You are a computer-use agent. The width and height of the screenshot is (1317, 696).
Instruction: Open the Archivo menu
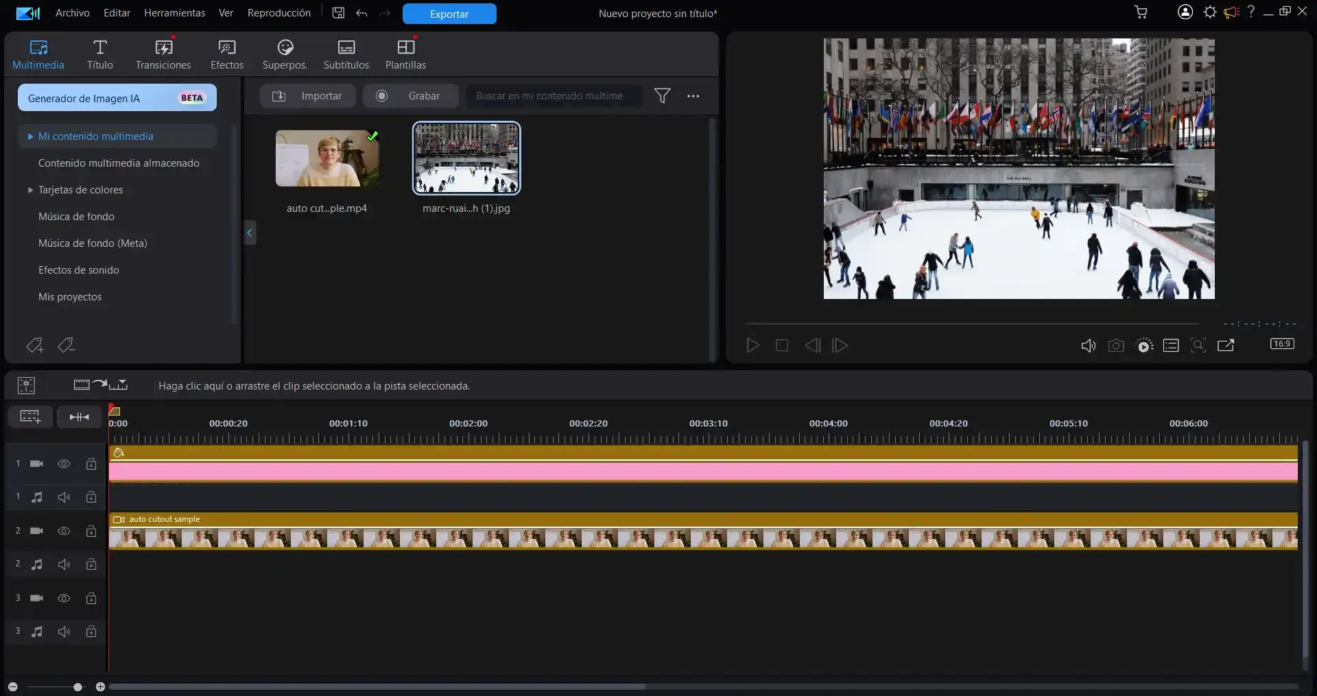[71, 12]
